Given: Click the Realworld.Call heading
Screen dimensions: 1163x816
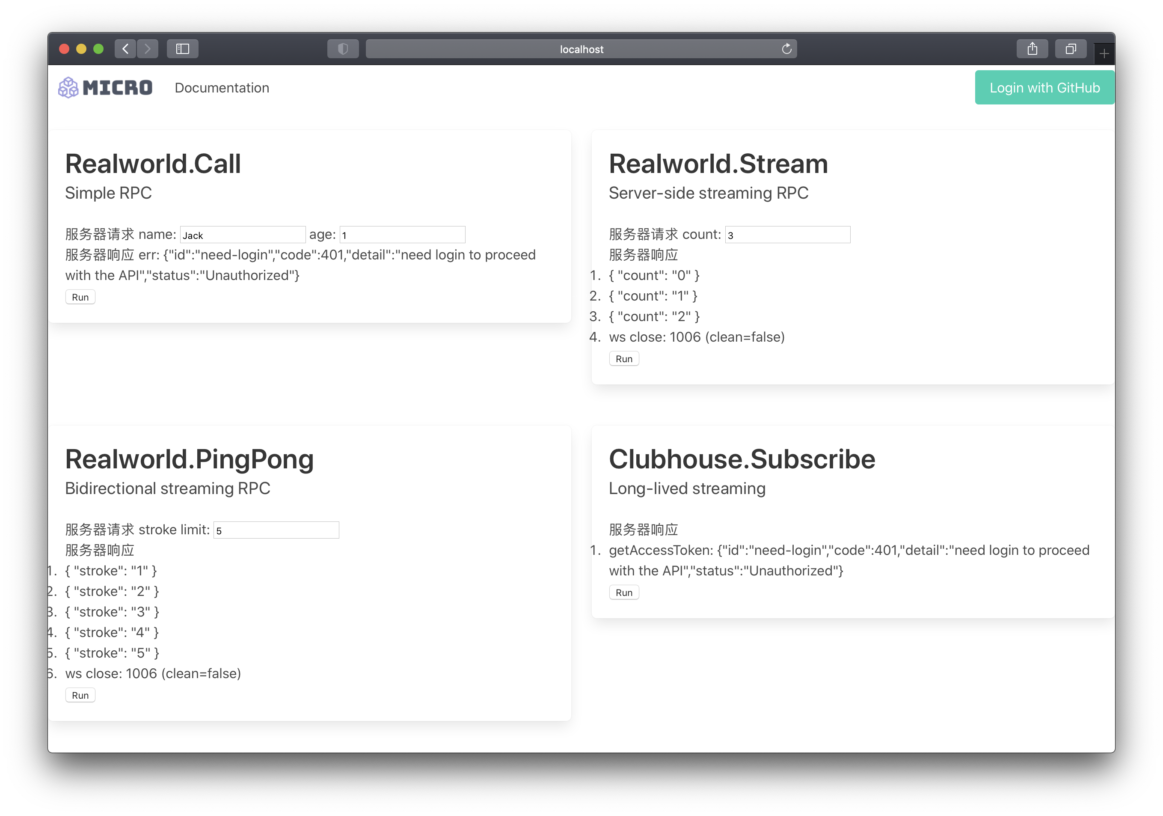Looking at the screenshot, I should pos(153,164).
